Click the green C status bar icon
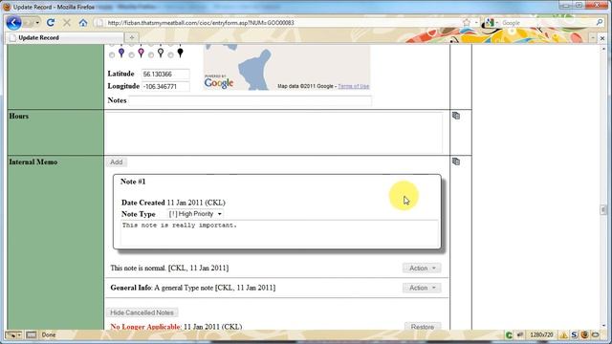The image size is (612, 344). click(509, 335)
